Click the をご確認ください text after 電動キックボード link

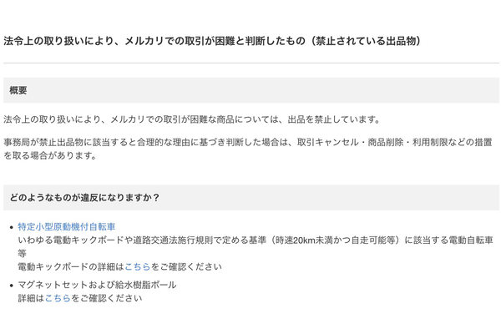coord(187,266)
